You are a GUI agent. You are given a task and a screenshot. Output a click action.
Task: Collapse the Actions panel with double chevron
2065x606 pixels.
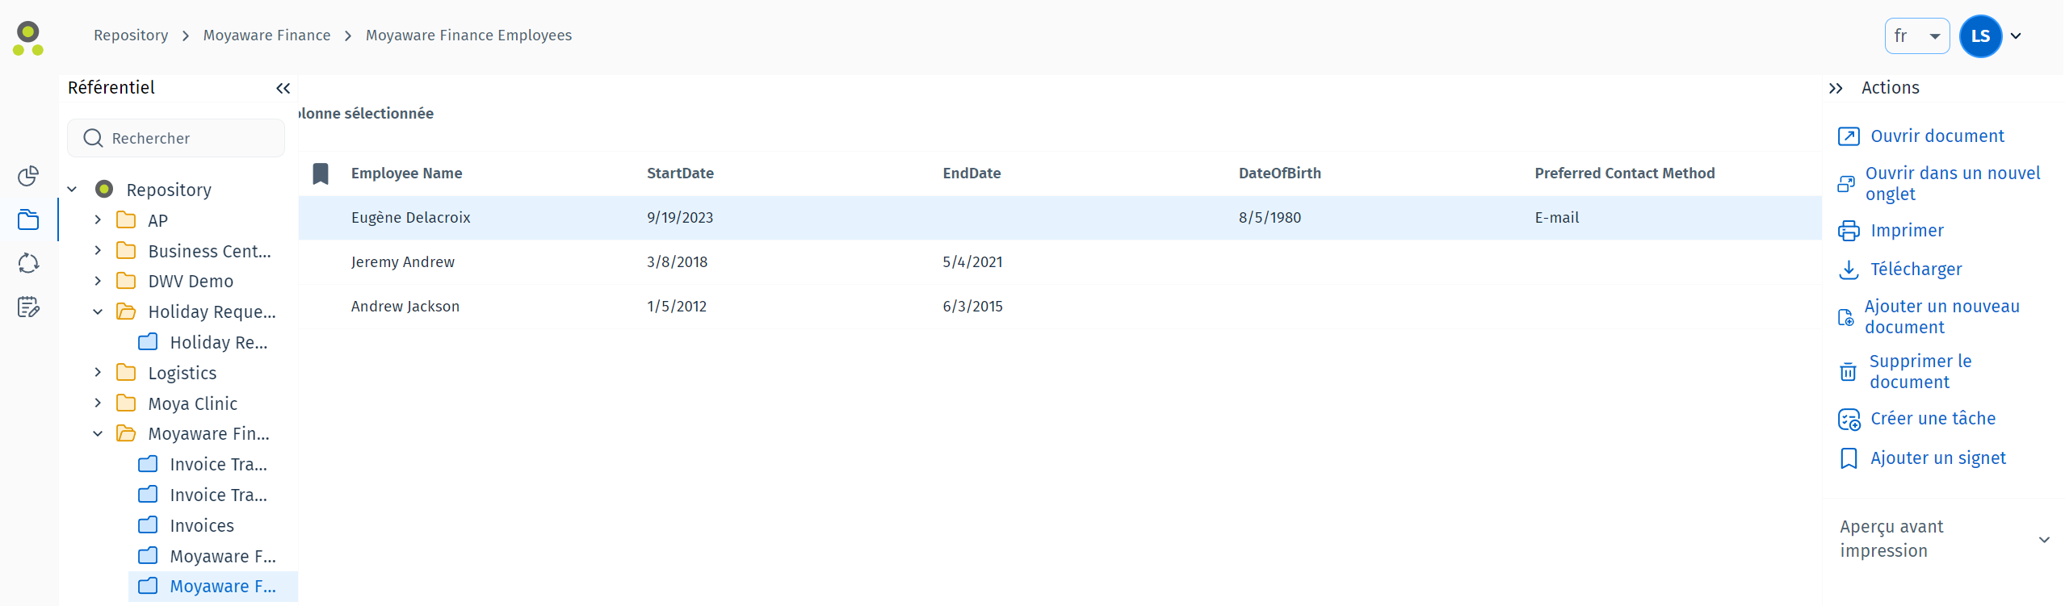pos(1836,89)
